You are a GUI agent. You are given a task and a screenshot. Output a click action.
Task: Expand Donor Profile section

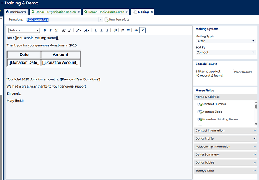(226, 138)
